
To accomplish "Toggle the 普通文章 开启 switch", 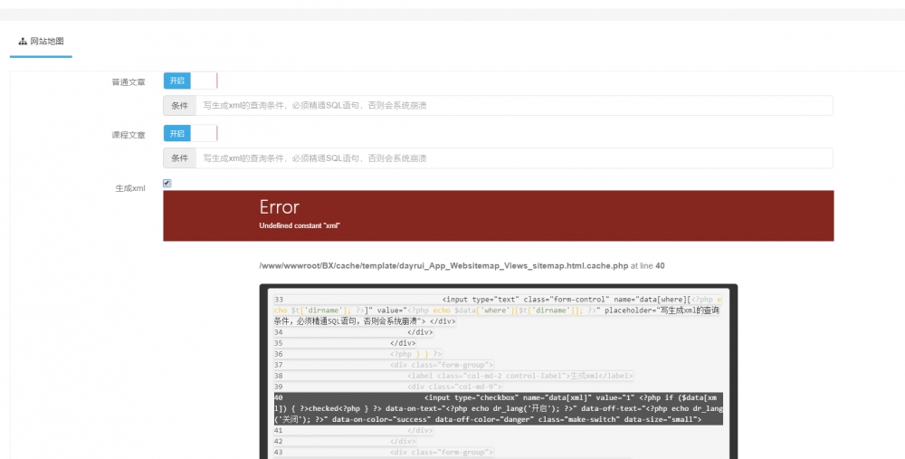I will pos(190,81).
